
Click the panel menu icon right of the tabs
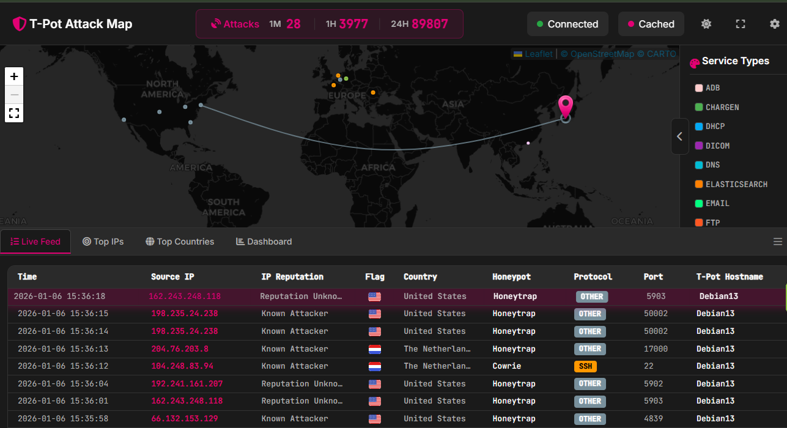click(778, 242)
